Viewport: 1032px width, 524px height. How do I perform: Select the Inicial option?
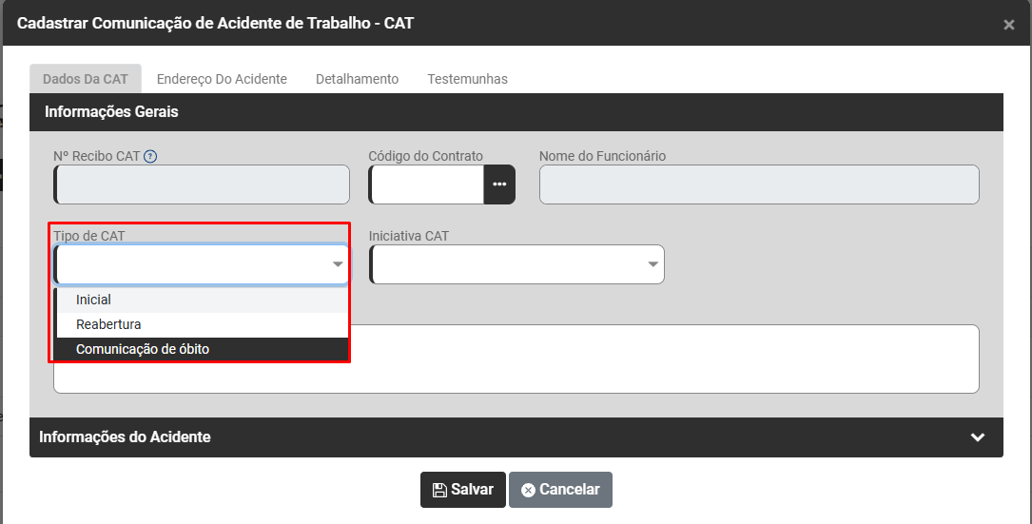pos(94,300)
